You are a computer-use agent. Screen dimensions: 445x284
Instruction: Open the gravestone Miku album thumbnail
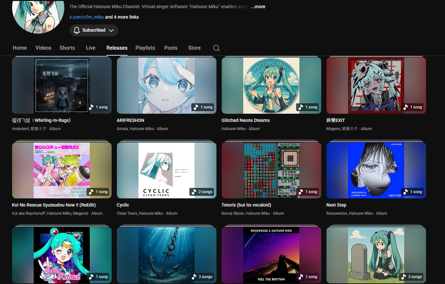376,255
